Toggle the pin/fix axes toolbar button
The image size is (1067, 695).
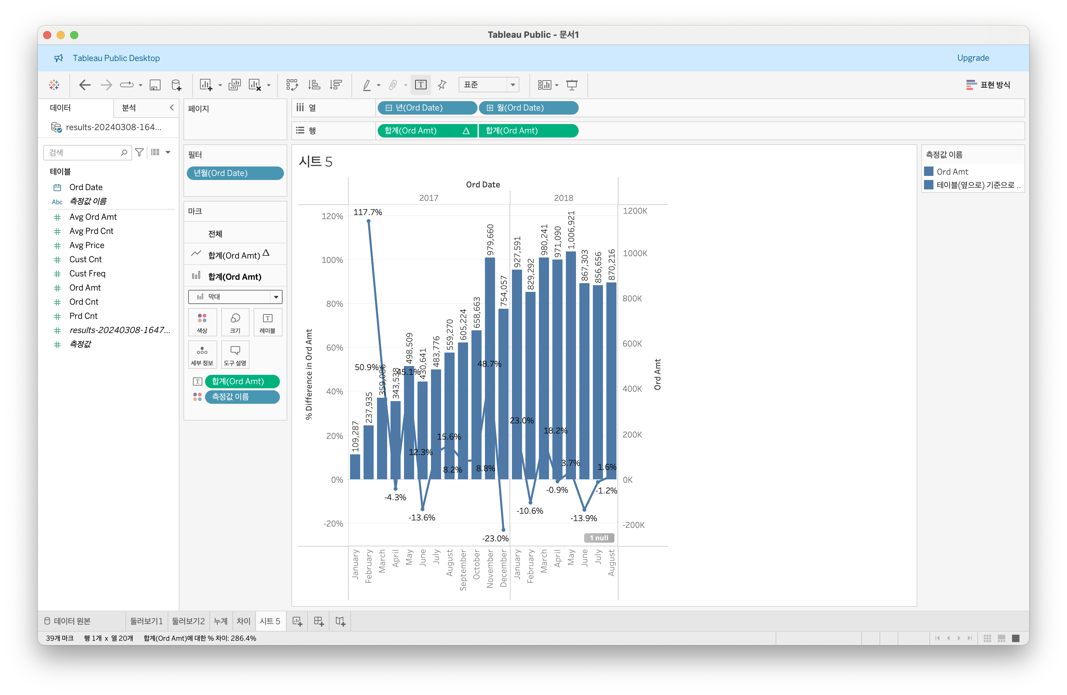point(442,85)
